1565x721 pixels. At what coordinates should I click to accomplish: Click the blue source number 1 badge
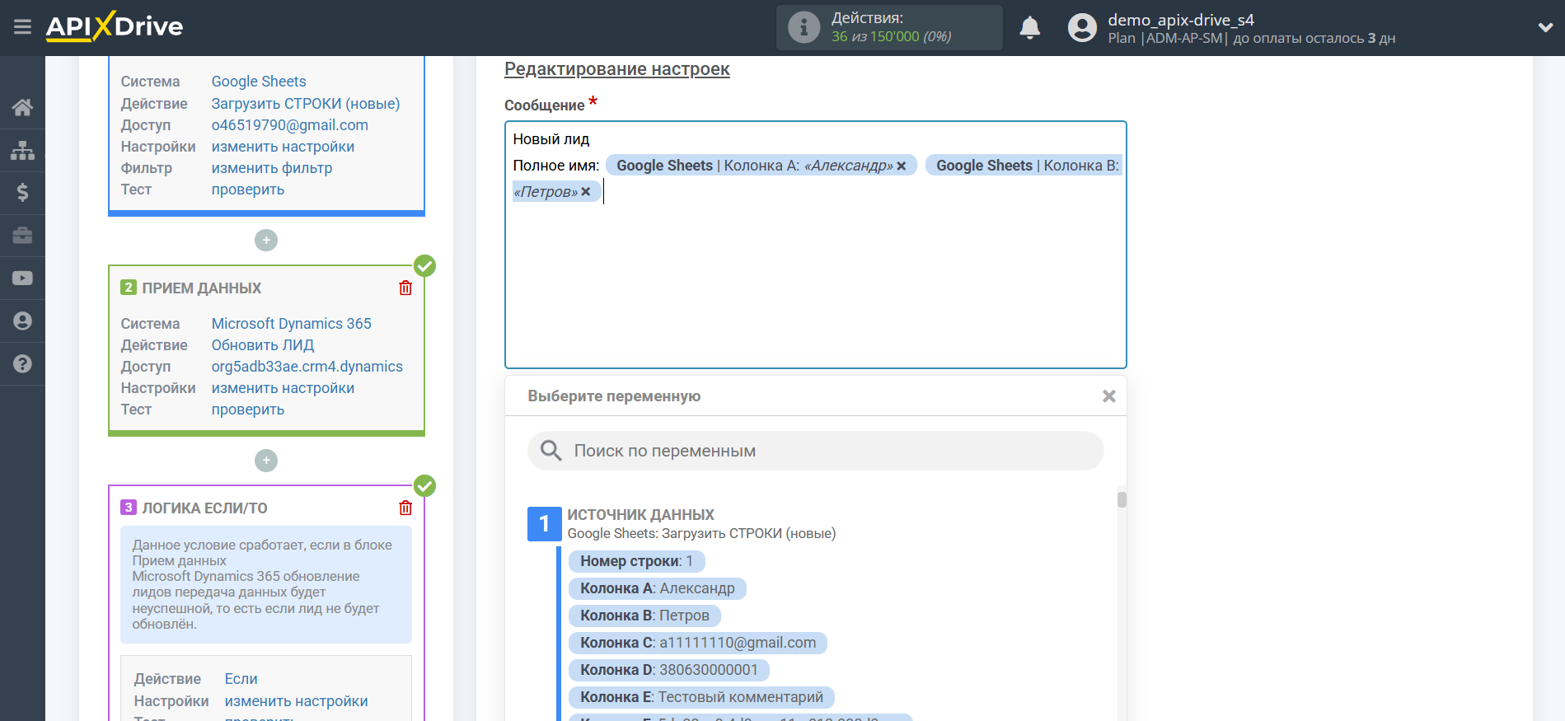point(544,524)
